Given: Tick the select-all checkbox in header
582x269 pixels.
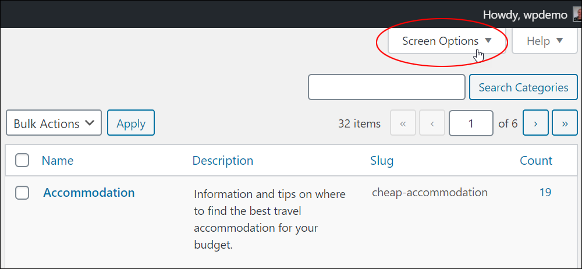Looking at the screenshot, I should (22, 161).
